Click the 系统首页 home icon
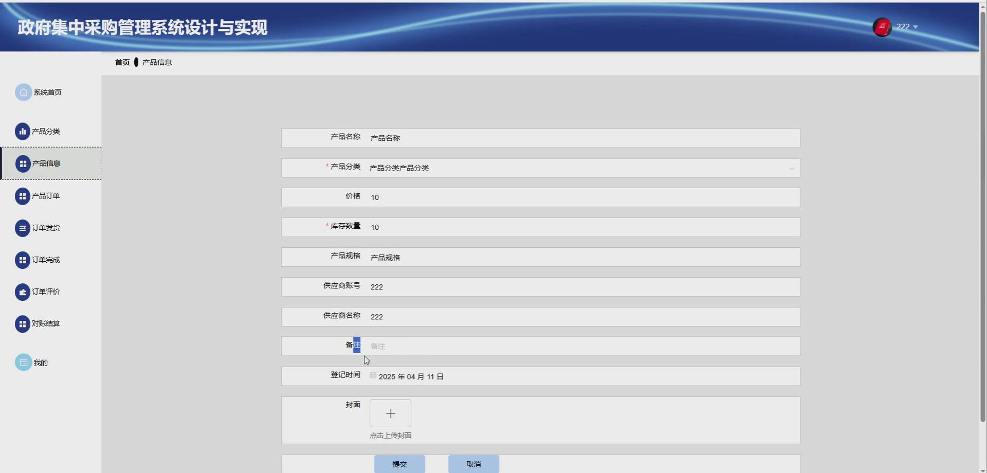Screen dimensions: 987x473 23,93
